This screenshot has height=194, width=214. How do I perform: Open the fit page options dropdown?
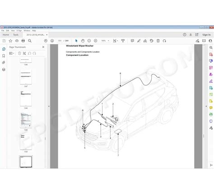116,41
